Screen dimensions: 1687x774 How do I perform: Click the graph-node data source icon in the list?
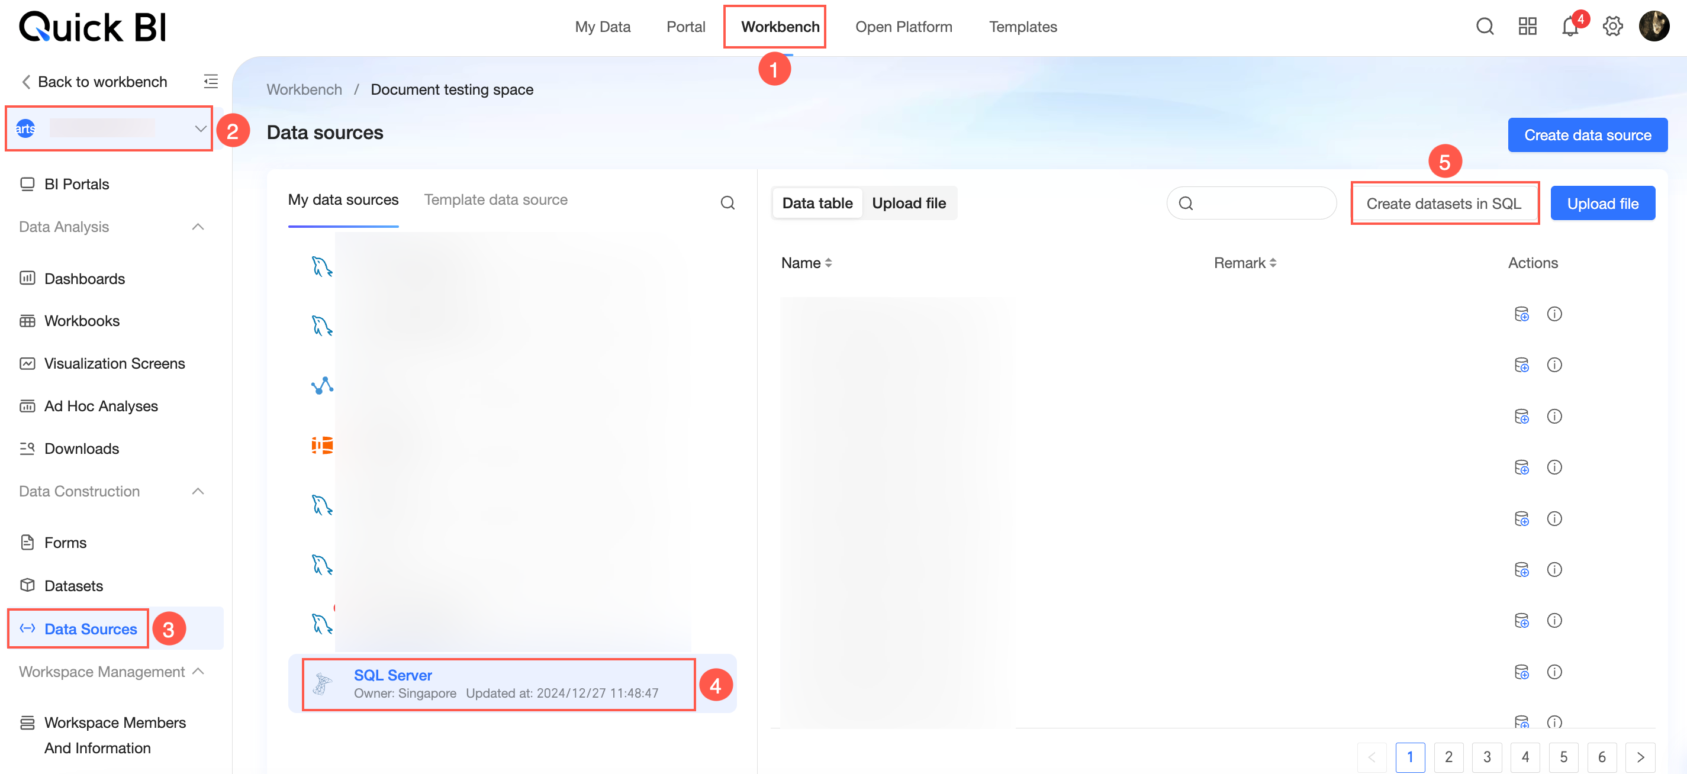pos(322,386)
